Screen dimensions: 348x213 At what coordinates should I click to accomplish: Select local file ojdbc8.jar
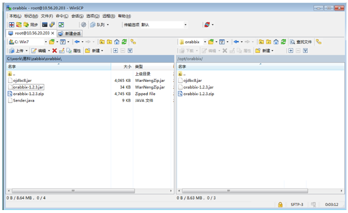[x=22, y=80]
